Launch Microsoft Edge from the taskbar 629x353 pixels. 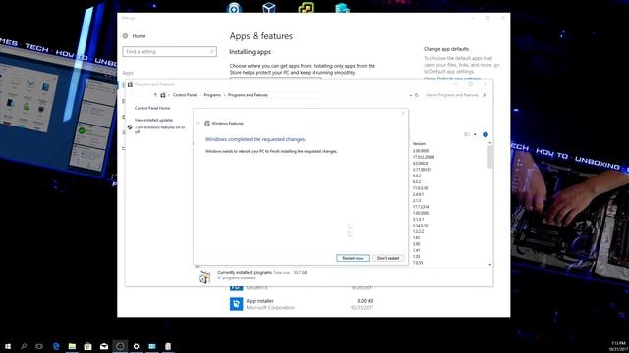[56, 346]
